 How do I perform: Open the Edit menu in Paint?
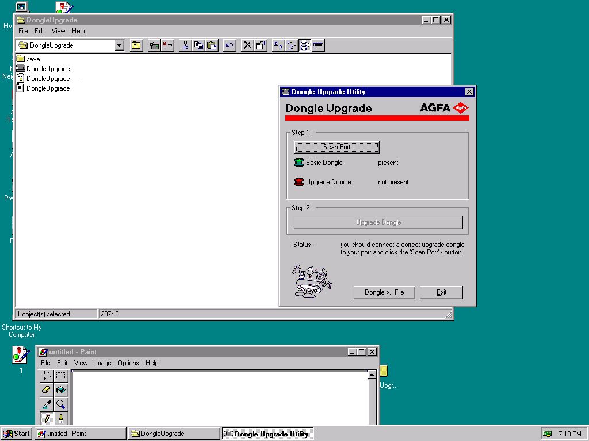tap(62, 363)
